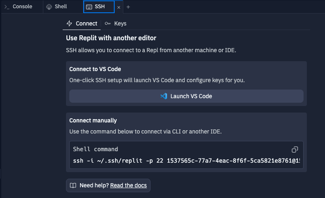Open the Connect sub-tab
The width and height of the screenshot is (325, 198).
tap(82, 23)
